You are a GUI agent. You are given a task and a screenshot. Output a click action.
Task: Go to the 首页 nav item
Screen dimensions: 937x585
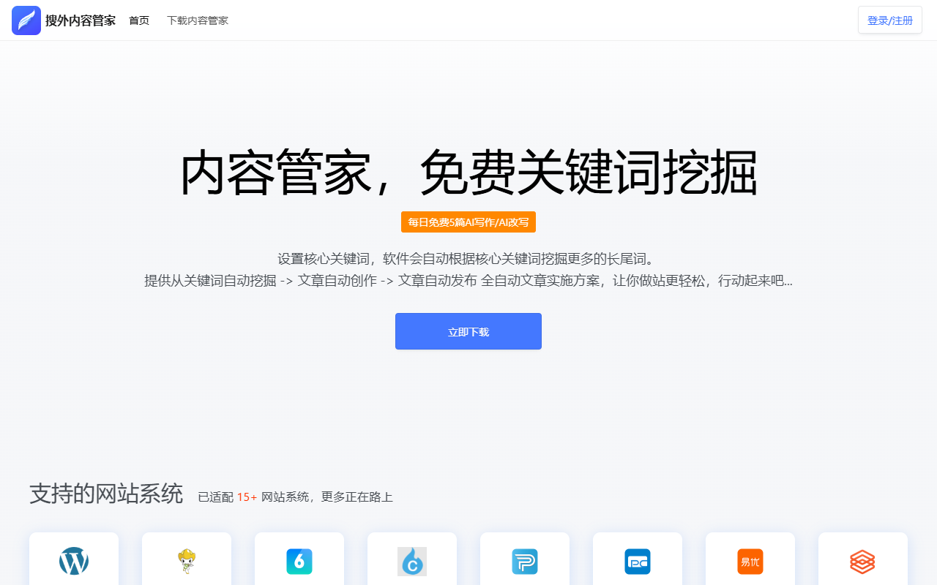[139, 20]
